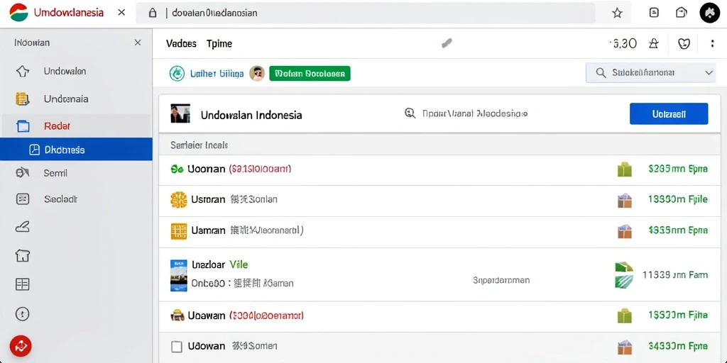
Task: Click yellow flower icon of Usroran row
Action: (x=178, y=199)
